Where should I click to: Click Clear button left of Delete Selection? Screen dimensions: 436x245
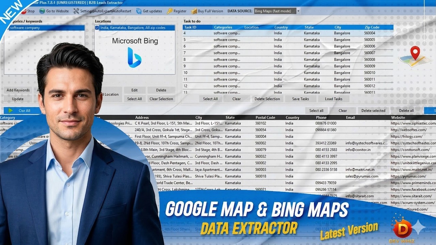pyautogui.click(x=236, y=99)
